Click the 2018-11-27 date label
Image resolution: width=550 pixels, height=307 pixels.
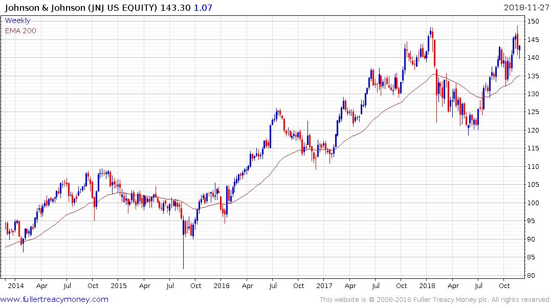tap(526, 7)
